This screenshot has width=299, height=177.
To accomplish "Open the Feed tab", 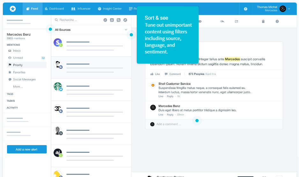I will point(33,9).
